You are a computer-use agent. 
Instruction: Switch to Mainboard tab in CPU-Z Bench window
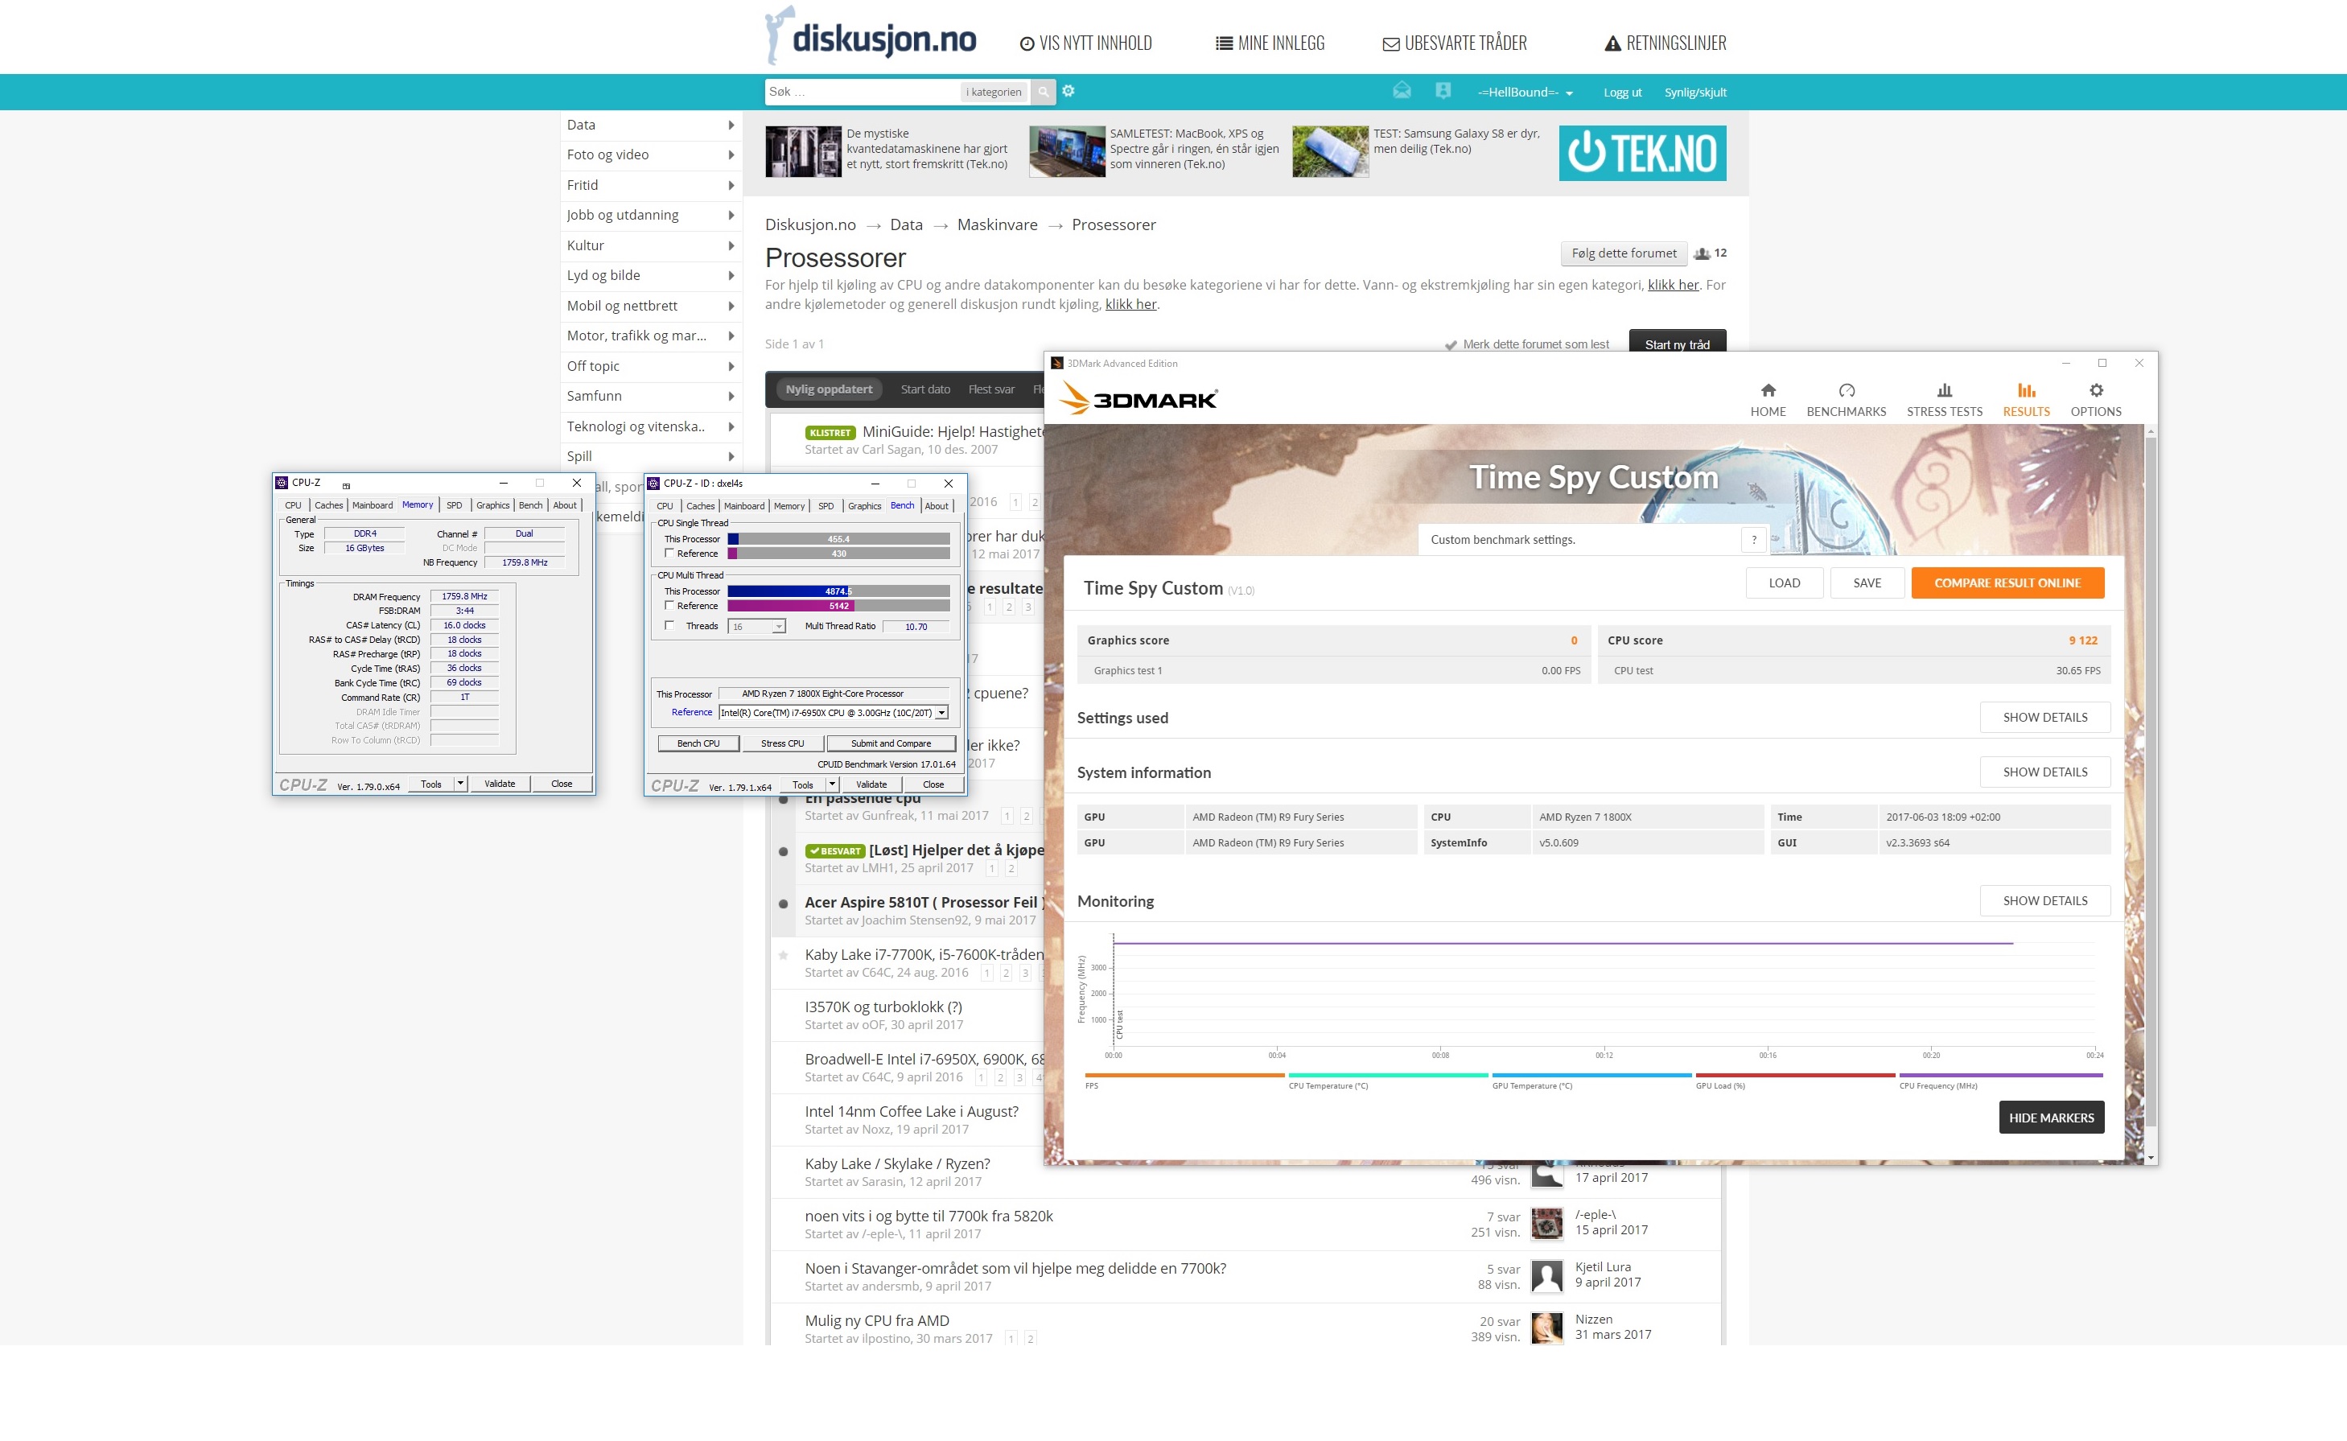point(743,506)
